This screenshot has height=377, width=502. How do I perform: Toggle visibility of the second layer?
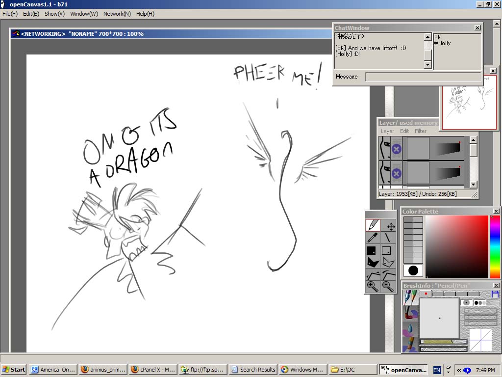pos(385,173)
